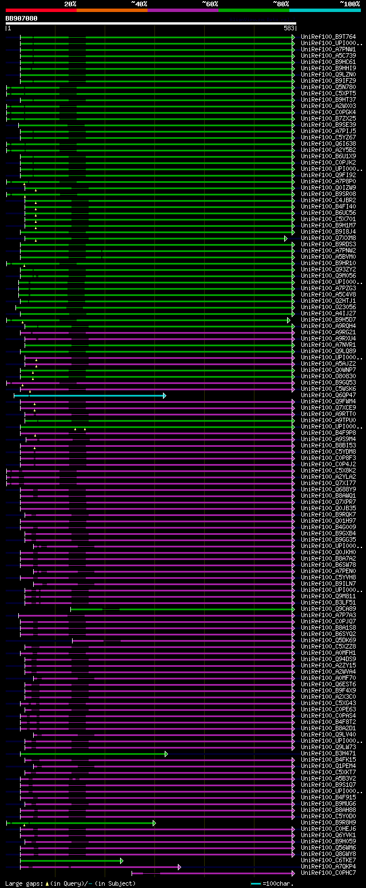Open hit UniRef100_Q6I638

pyautogui.click(x=328, y=144)
